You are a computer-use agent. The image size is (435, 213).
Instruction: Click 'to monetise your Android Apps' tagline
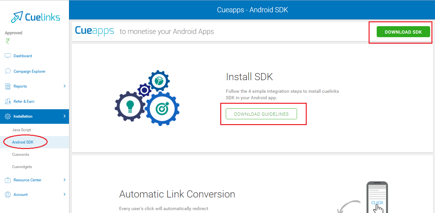click(x=167, y=32)
